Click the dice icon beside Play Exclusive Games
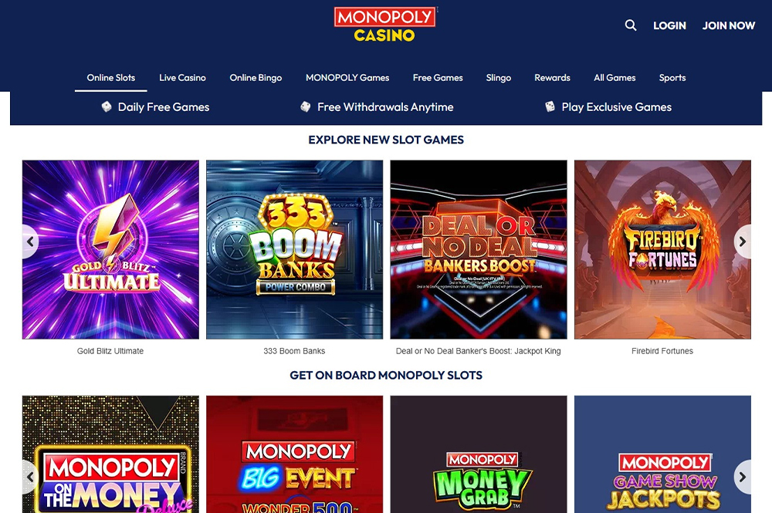Viewport: 772px width, 513px height. click(550, 106)
